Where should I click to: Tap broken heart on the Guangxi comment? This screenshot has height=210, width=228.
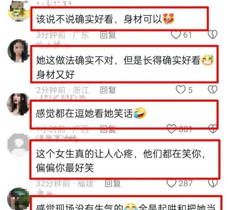click(x=213, y=129)
